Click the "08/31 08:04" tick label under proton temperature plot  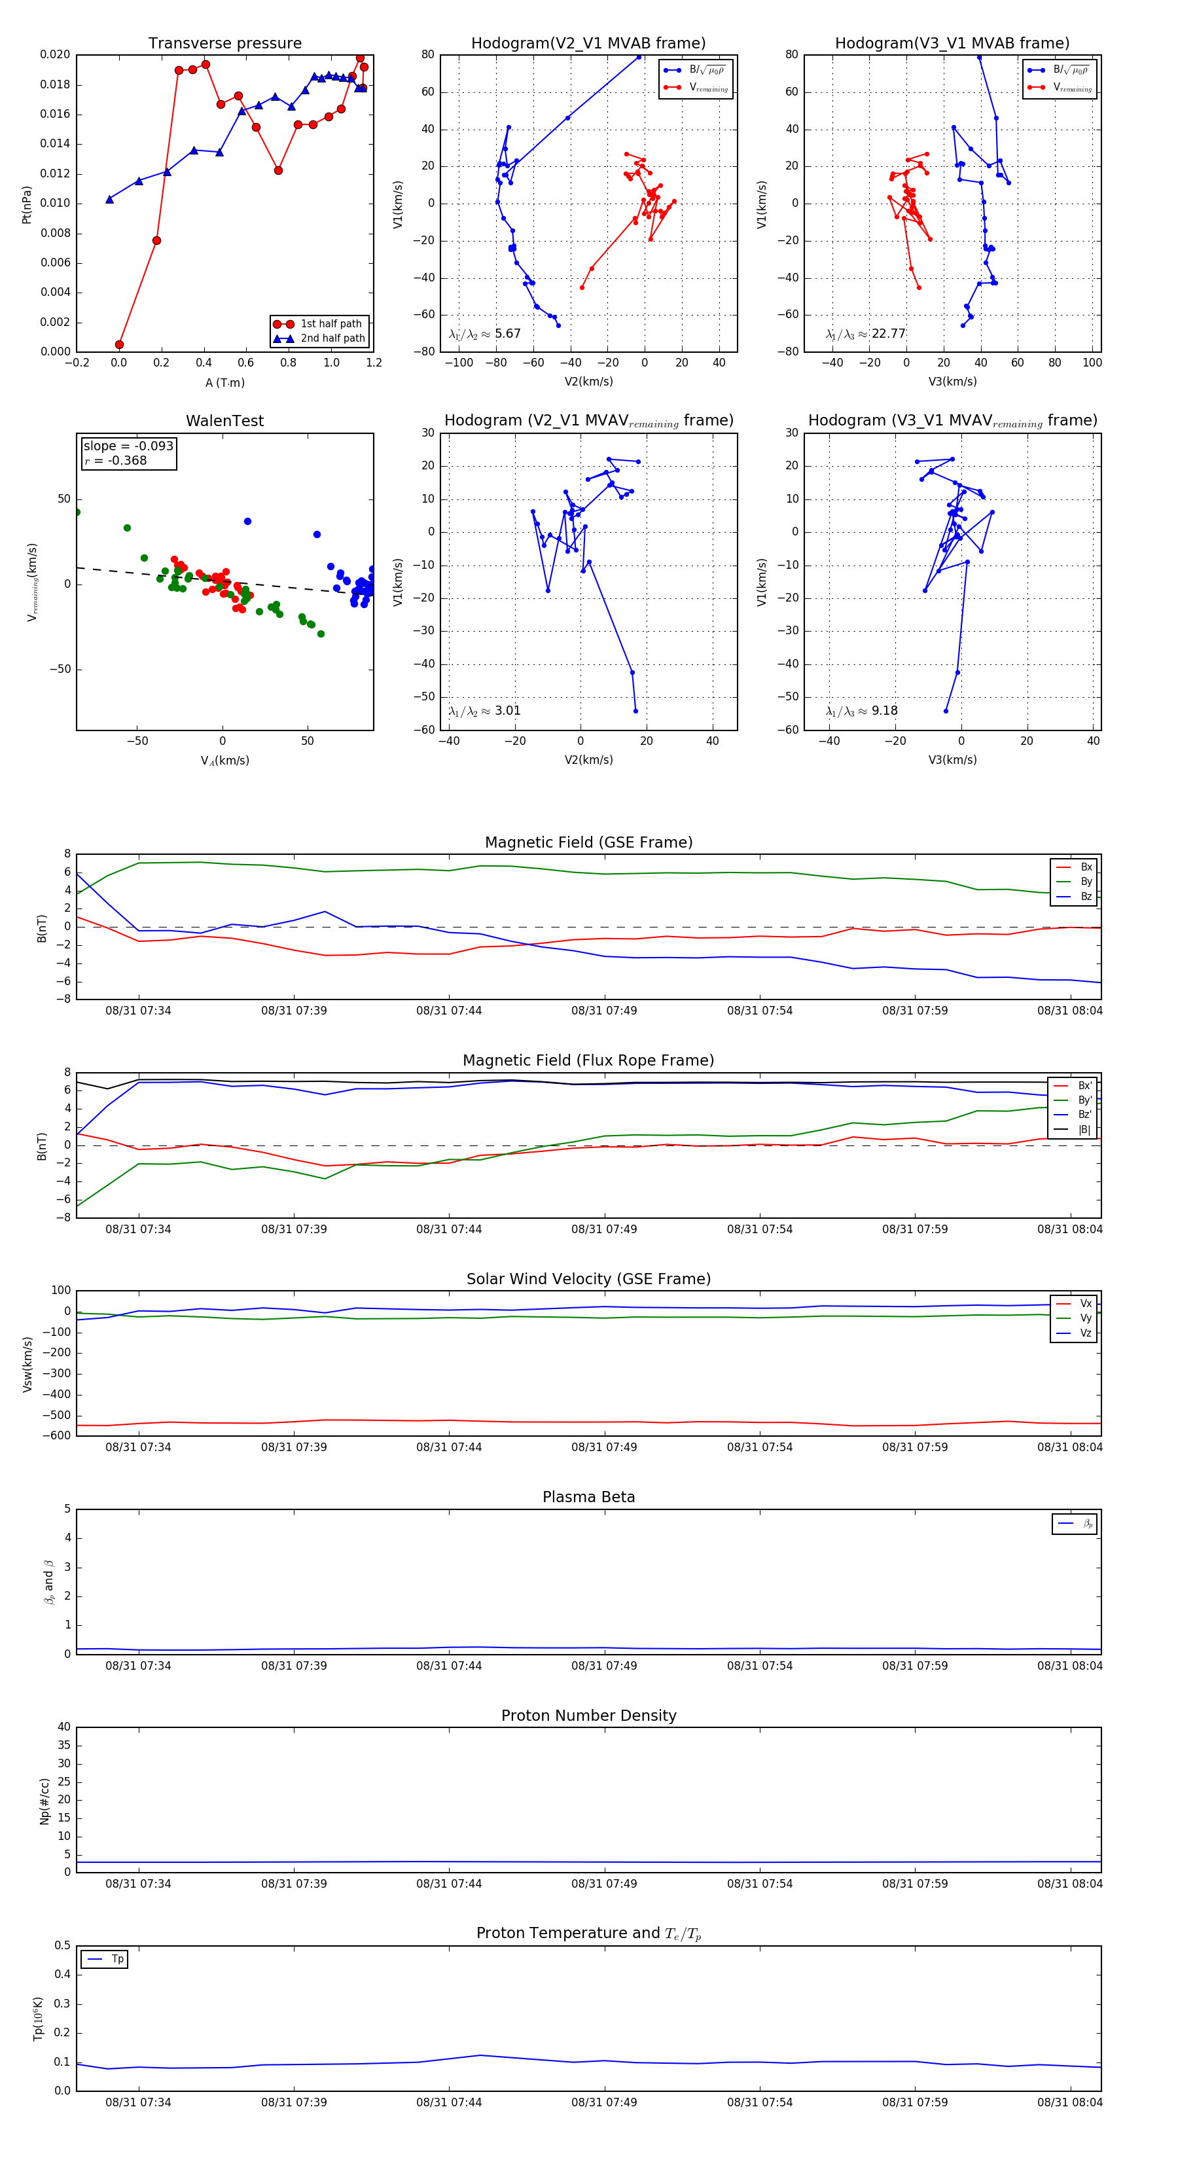pyautogui.click(x=1070, y=2102)
